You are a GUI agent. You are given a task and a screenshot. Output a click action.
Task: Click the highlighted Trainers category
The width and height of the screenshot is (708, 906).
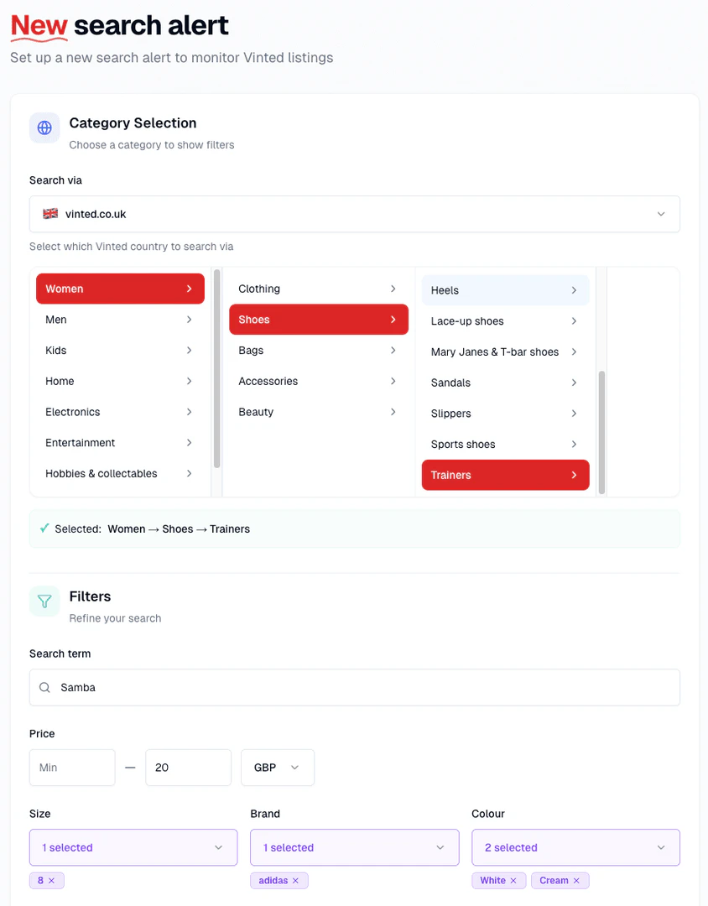[505, 475]
